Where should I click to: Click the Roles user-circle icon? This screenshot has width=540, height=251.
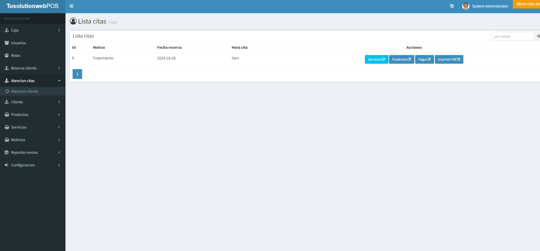7,55
